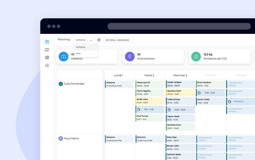This screenshot has height=160, width=255.
Task: Open Mohamed Ali appointment on Mardi
Action: (150, 84)
